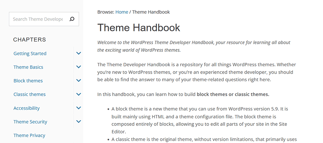Toggle the Classic themes submenu arrow
Image resolution: width=323 pixels, height=143 pixels.
79,94
